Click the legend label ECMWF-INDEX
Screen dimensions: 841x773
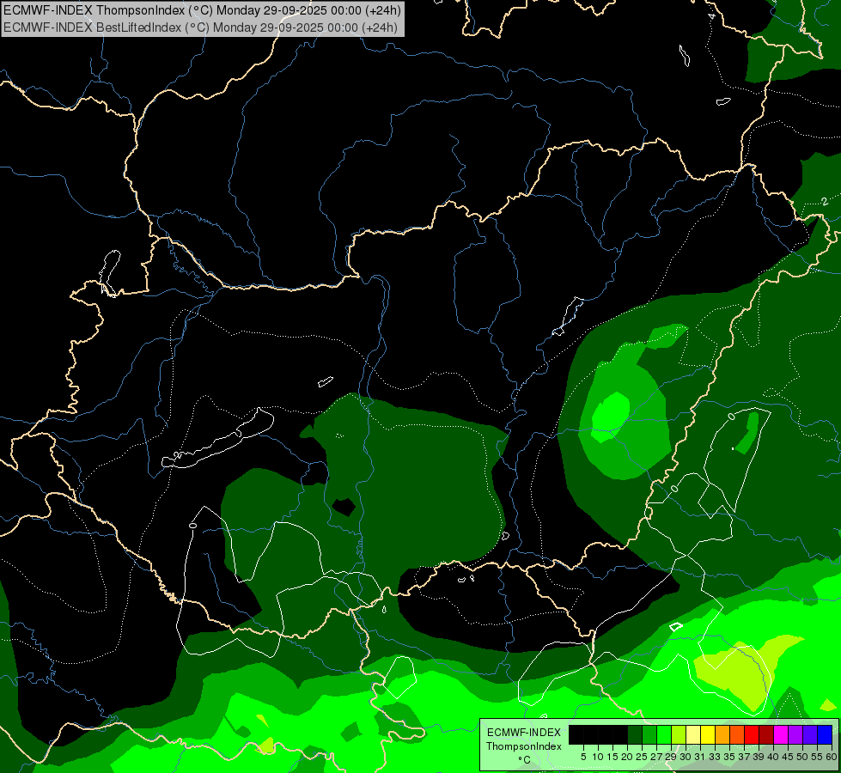point(524,733)
